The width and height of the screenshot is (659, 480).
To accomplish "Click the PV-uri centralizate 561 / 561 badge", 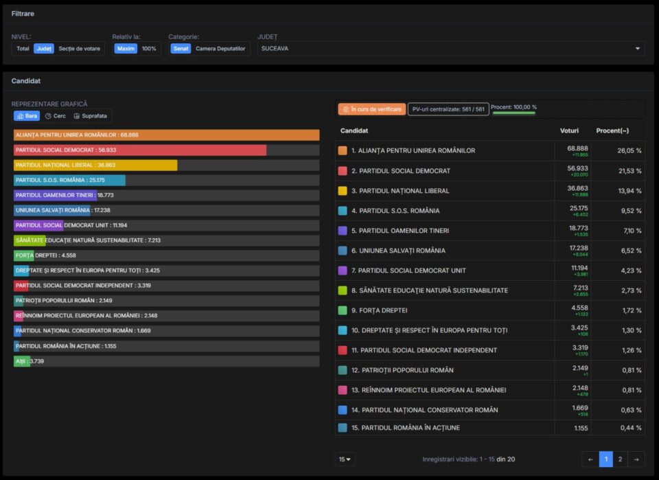I will pyautogui.click(x=448, y=109).
